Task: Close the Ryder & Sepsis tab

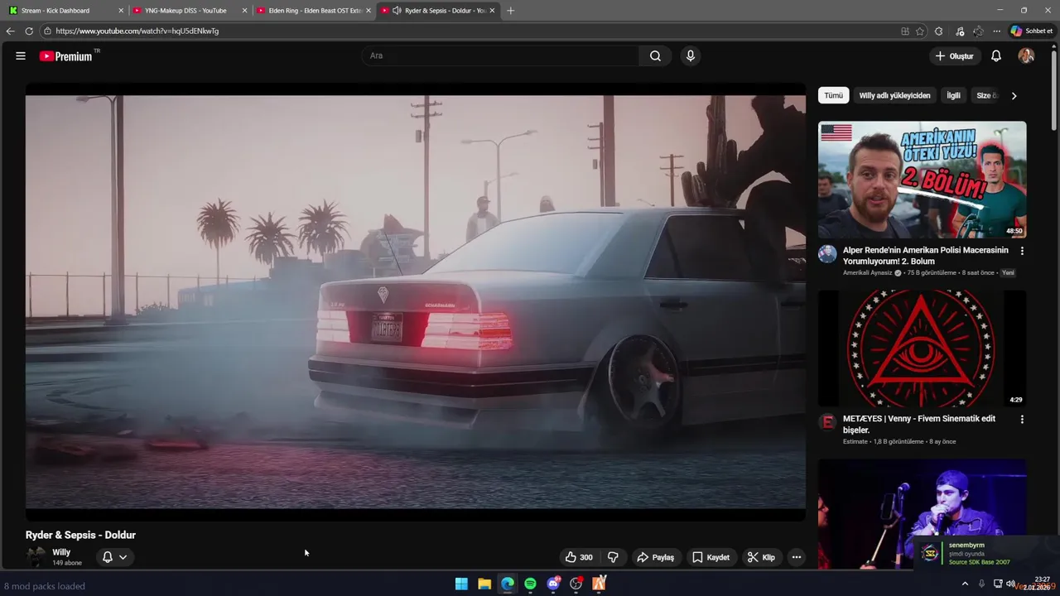Action: pyautogui.click(x=493, y=11)
